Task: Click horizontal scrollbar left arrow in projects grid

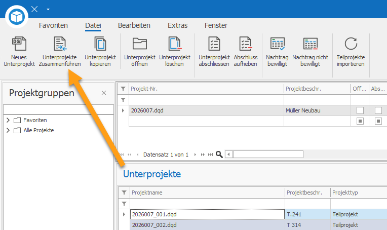Action: 229,155
